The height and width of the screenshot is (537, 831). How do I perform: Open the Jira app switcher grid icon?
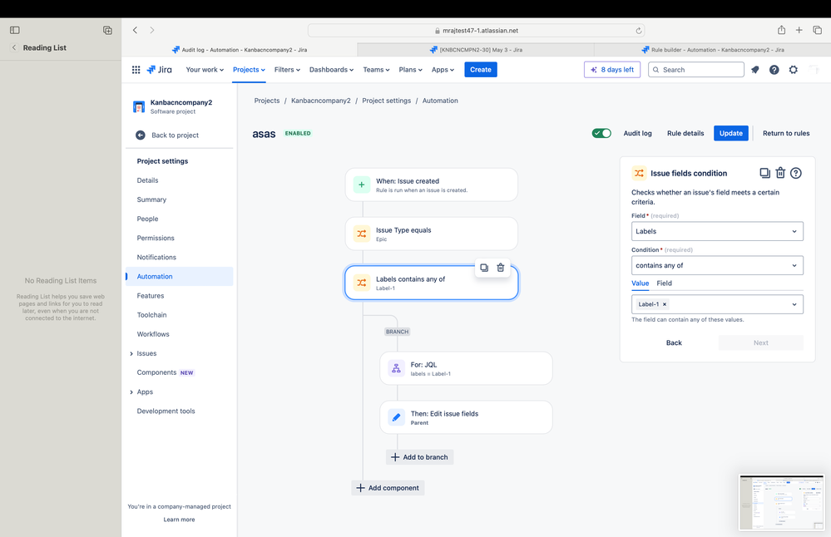coord(136,69)
